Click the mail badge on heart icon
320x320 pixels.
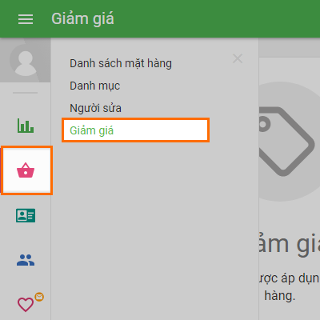[39, 297]
